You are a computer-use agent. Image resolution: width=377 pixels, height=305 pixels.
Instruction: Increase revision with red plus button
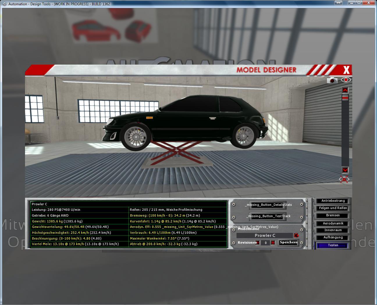coord(273,243)
